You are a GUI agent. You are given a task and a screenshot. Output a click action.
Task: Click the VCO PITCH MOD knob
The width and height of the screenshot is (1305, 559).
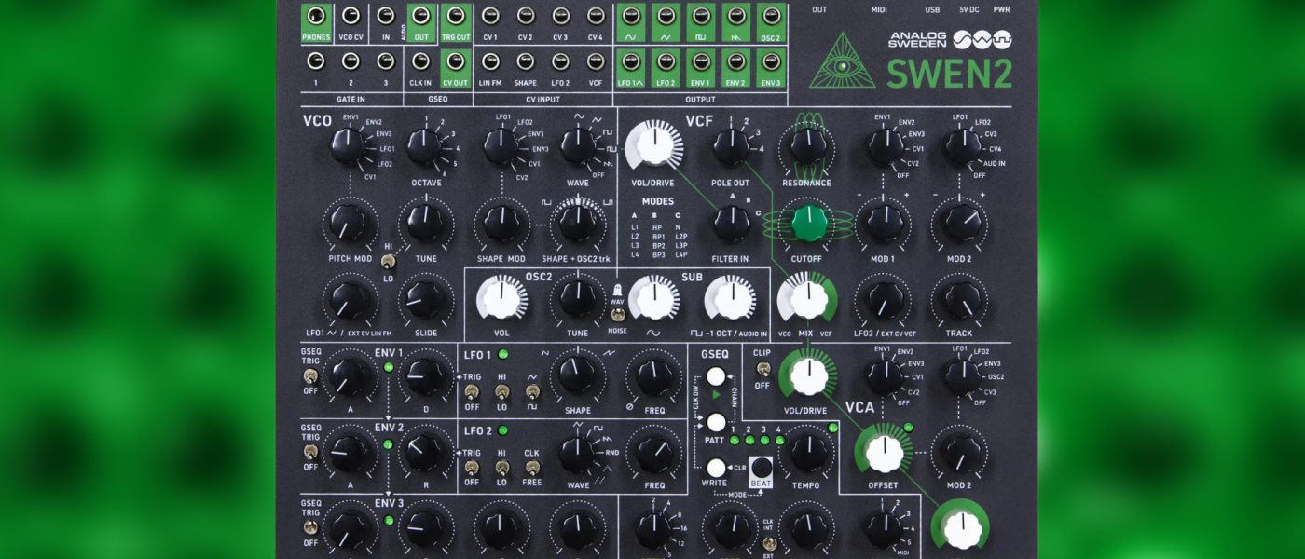click(348, 224)
